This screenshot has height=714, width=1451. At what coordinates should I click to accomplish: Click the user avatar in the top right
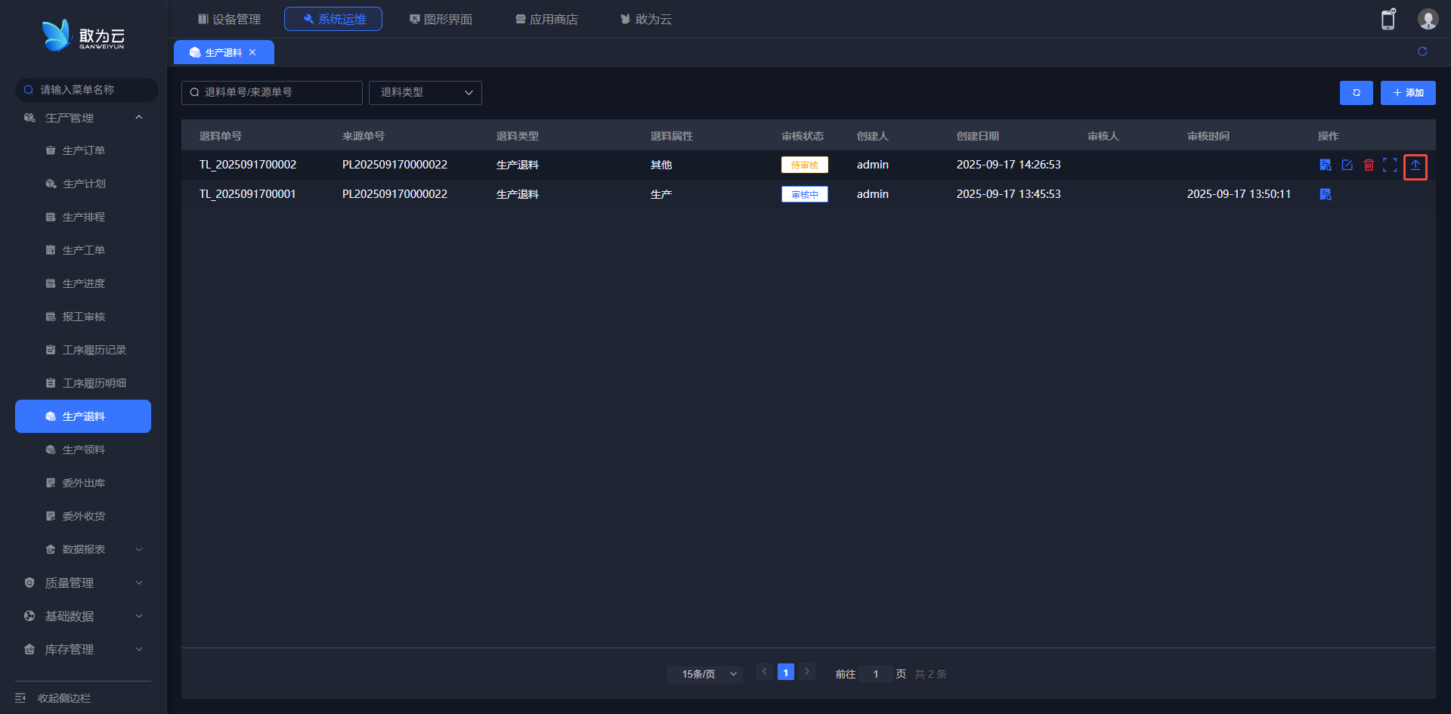(1427, 20)
